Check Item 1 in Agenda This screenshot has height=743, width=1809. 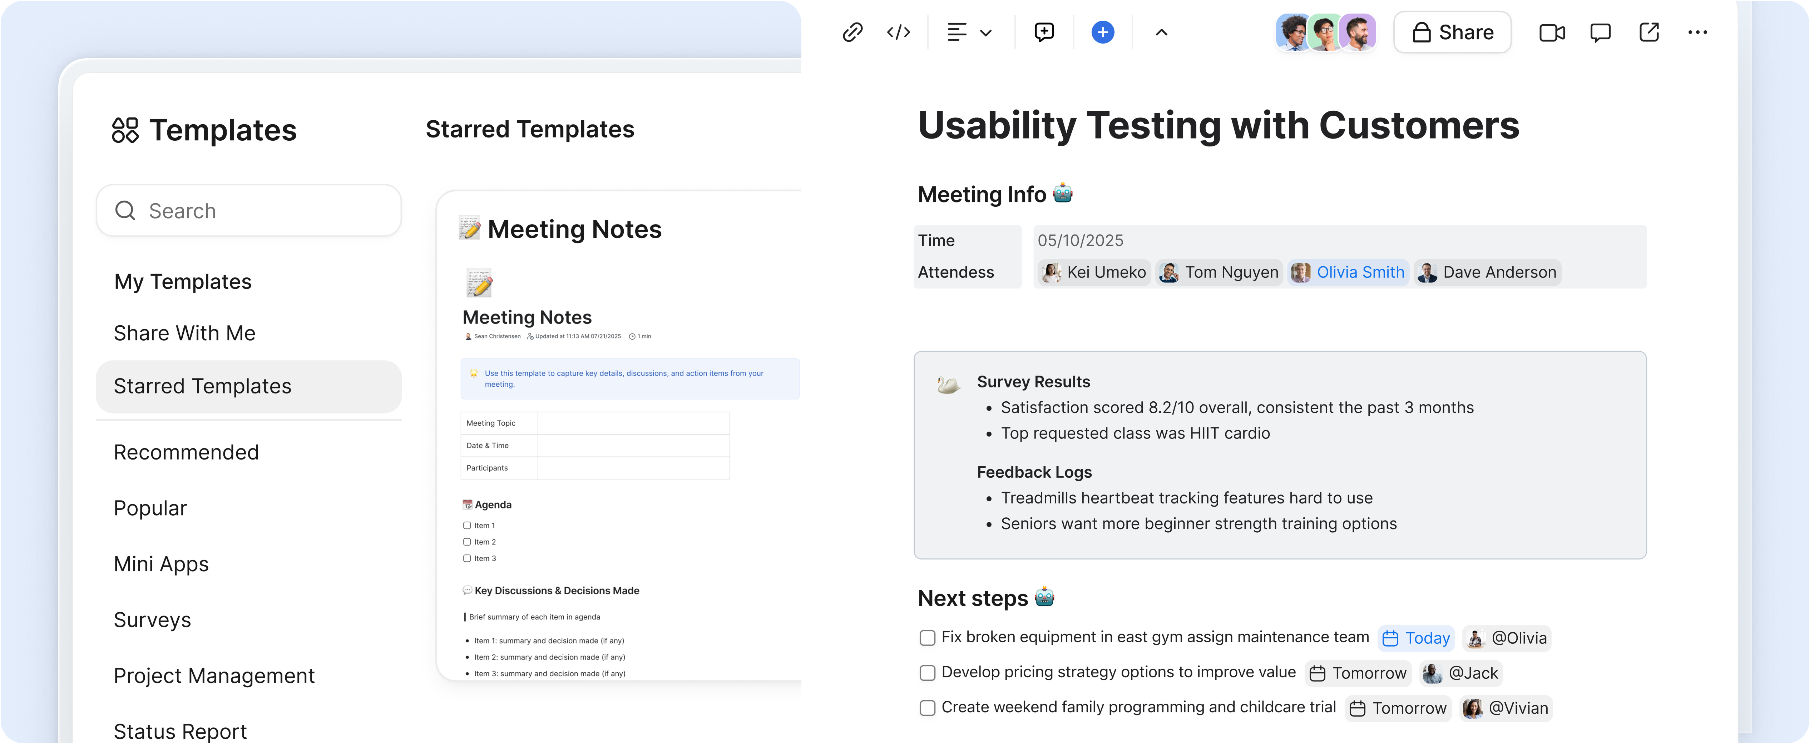[467, 526]
